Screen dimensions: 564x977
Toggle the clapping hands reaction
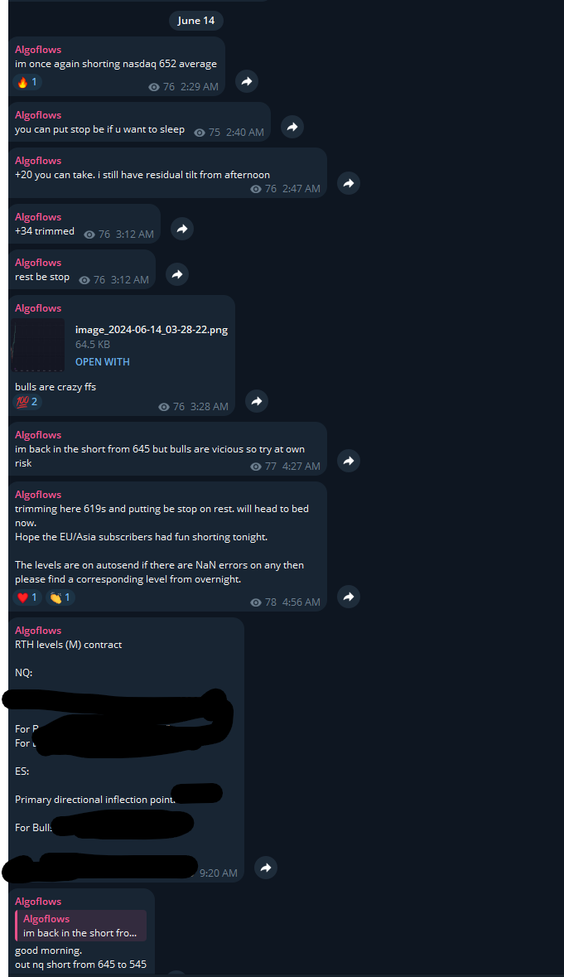coord(60,597)
